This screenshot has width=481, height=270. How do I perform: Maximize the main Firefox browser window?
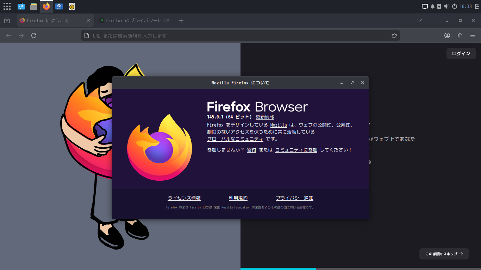460,21
